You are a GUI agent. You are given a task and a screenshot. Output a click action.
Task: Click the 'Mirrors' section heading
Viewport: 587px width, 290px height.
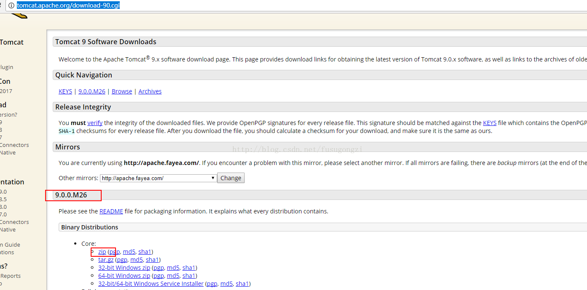click(x=67, y=147)
